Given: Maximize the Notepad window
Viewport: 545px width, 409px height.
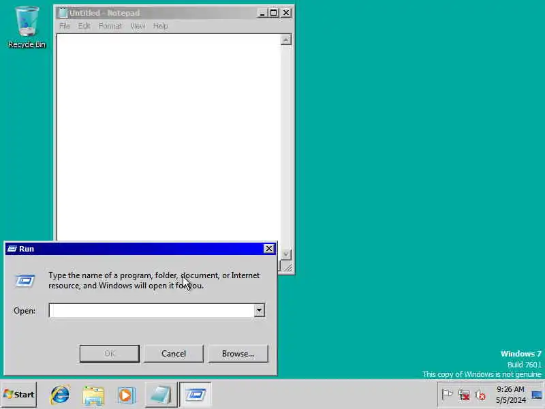Looking at the screenshot, I should 274,13.
